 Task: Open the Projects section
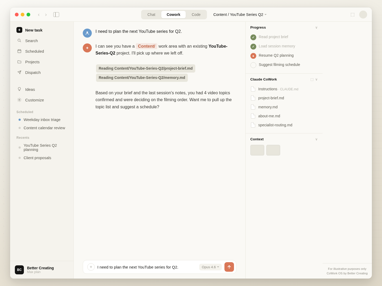coord(32,62)
